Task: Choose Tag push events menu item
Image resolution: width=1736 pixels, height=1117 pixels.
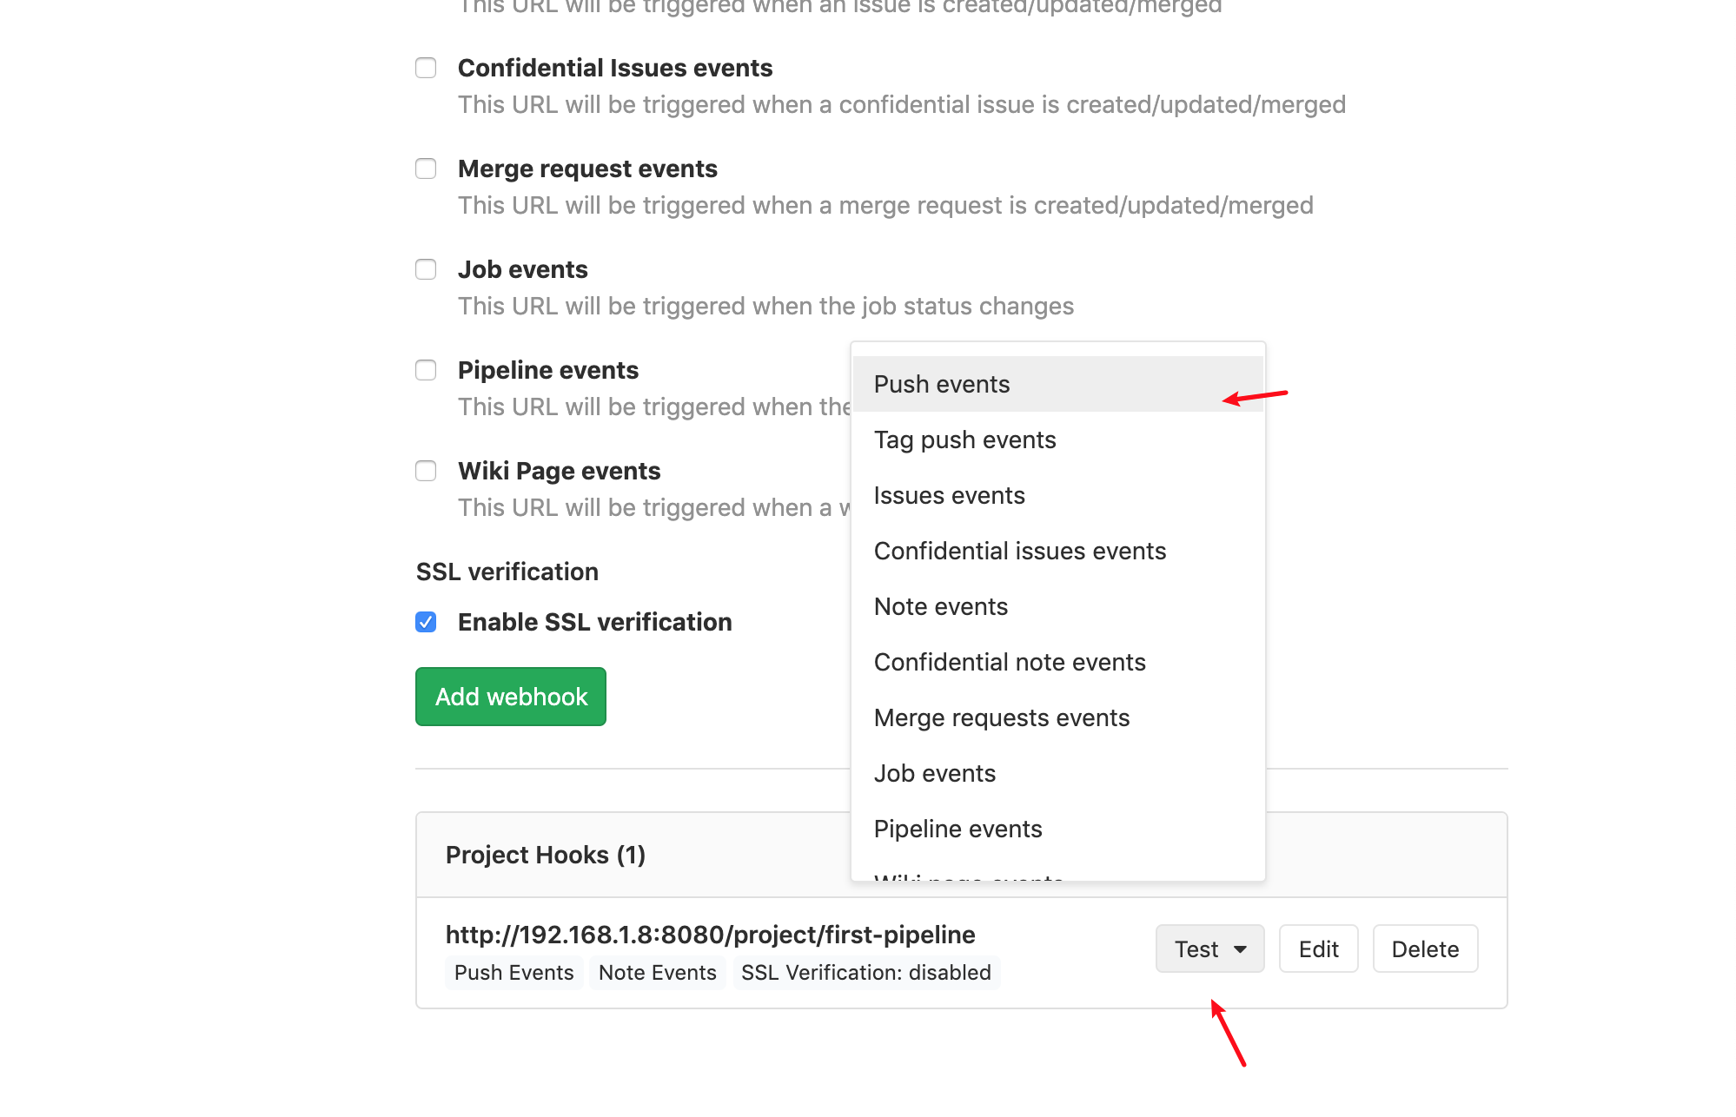Action: click(x=964, y=440)
